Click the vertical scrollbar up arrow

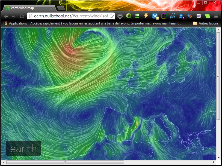pyautogui.click(x=218, y=30)
